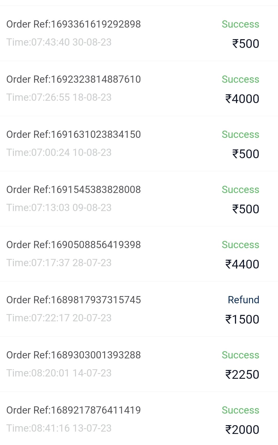Open order Ref:1689217876411419

pos(139,418)
